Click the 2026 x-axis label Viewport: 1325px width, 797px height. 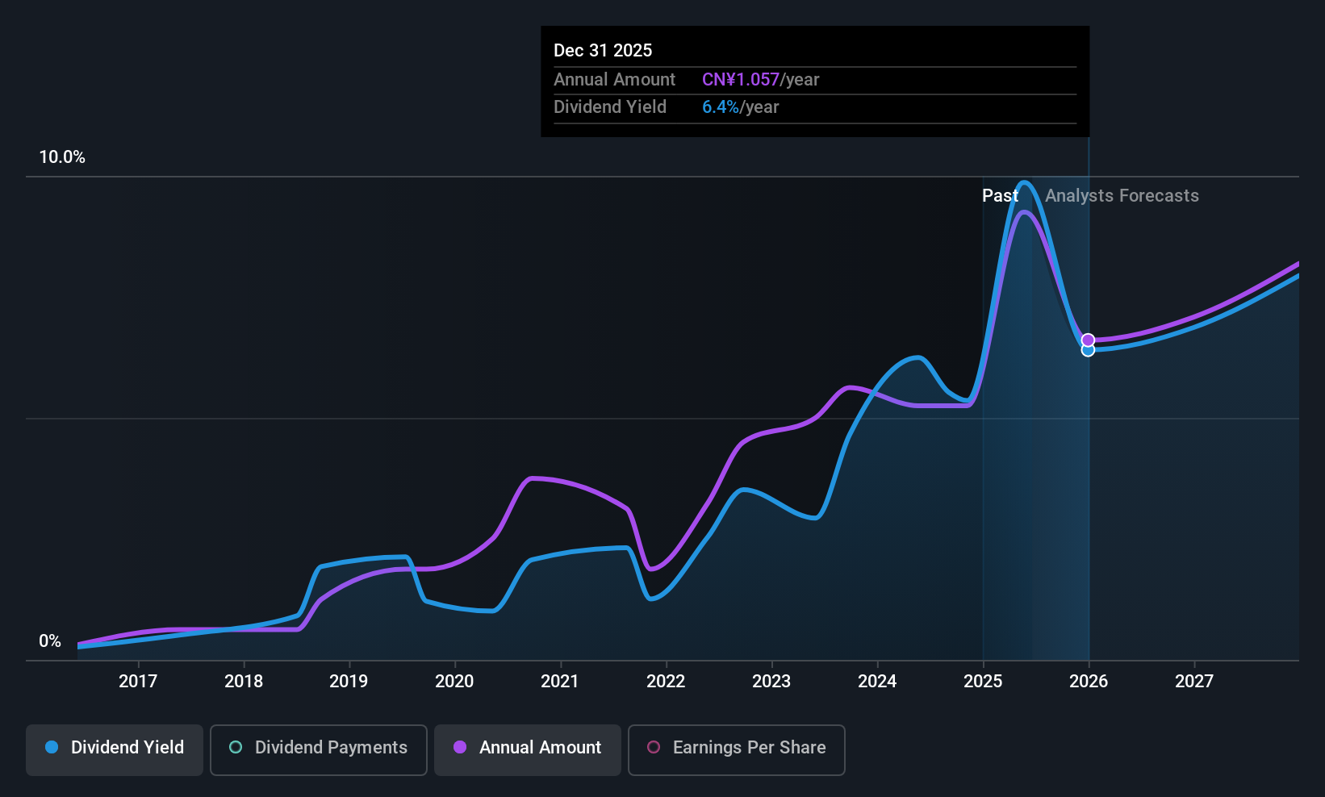[1089, 681]
